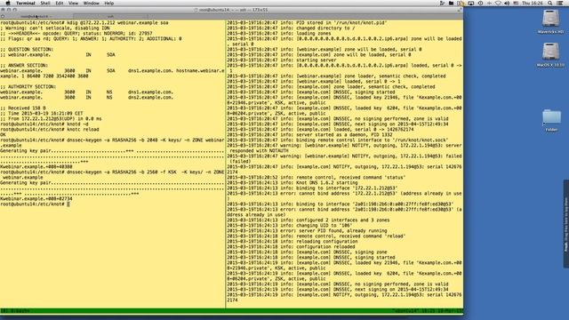Click the error 'server PID found, already running'
The height and width of the screenshot is (320, 569).
pyautogui.click(x=307, y=231)
